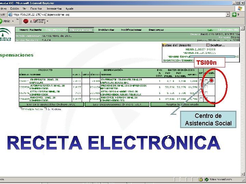Screen dimensions: 246x184
Task: Click product RAMIPRIL 10MG. 28 COMPRIMIDOS
Action: pos(42,99)
